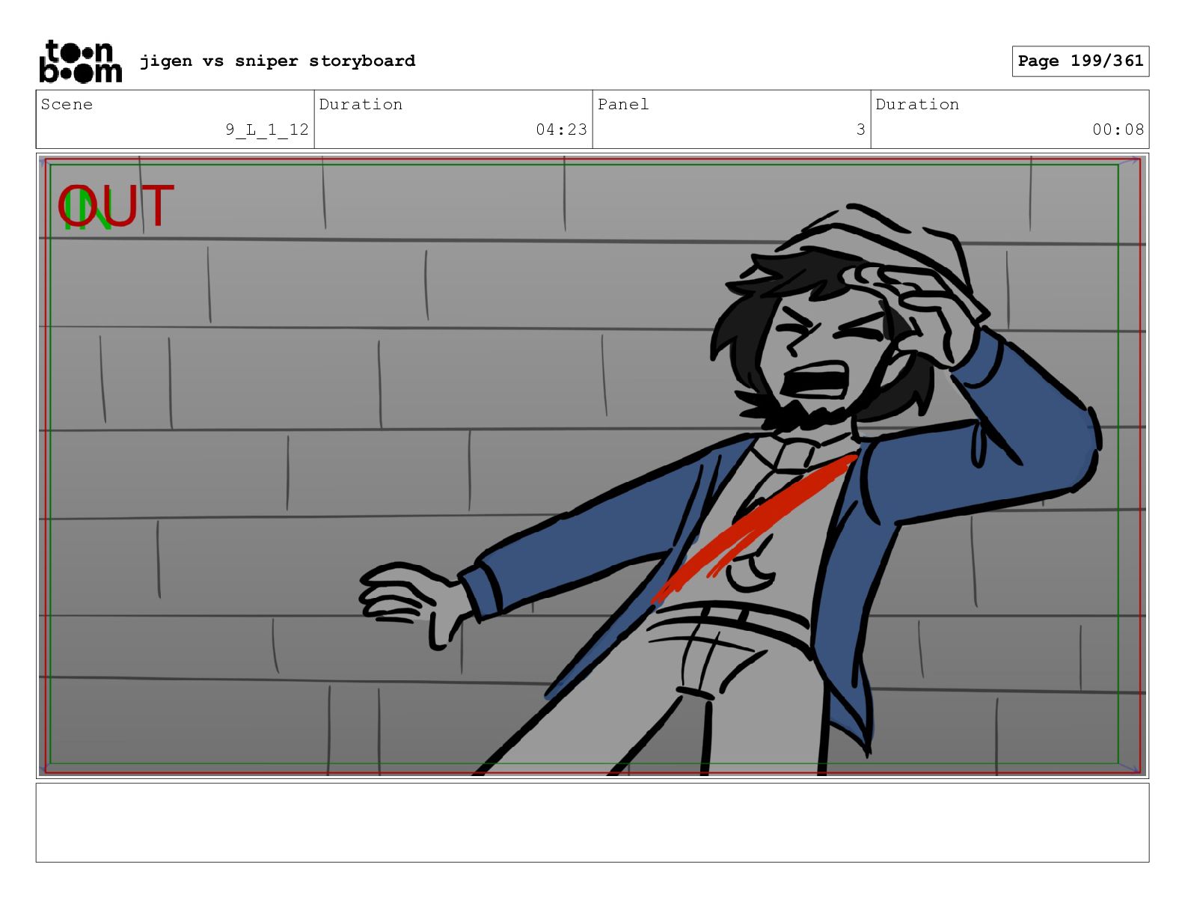Click the Toon Boom logo

click(x=80, y=61)
